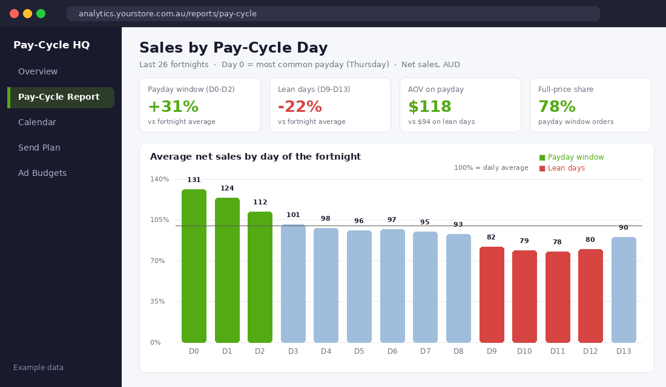Select the blue D8 bar
The height and width of the screenshot is (387, 666).
[x=458, y=288]
